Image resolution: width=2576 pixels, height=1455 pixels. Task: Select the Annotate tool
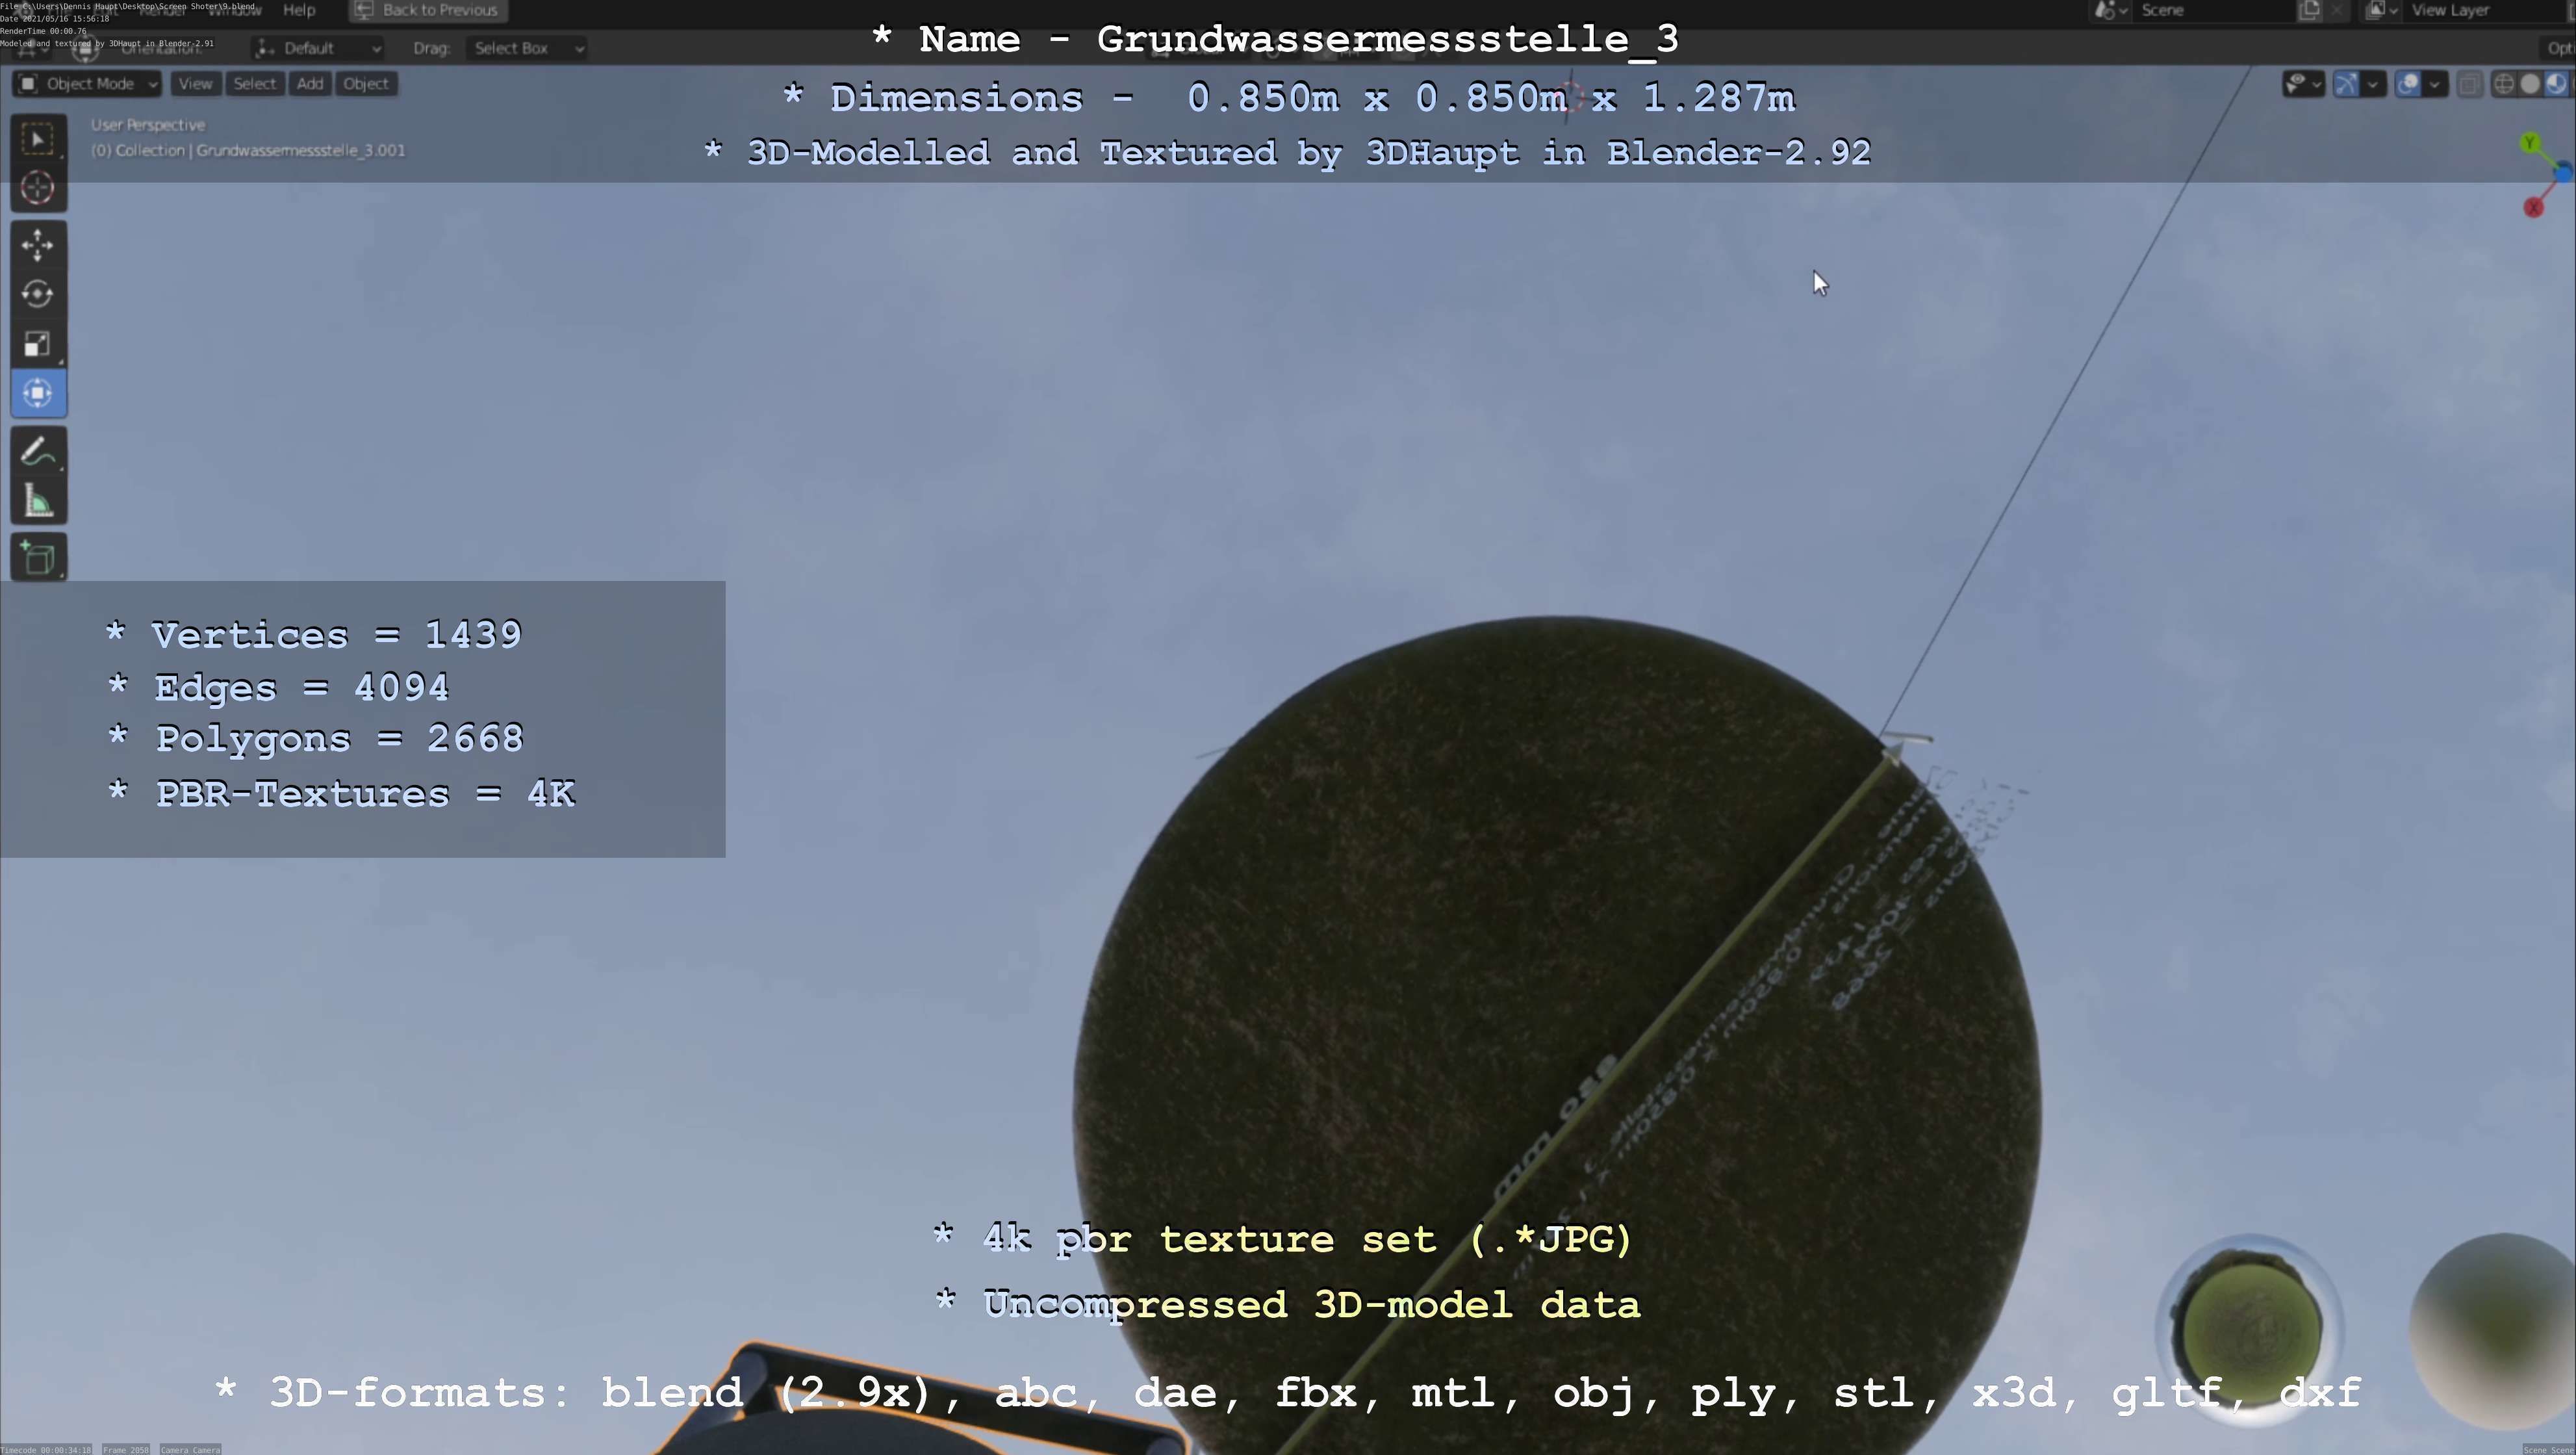click(x=38, y=452)
